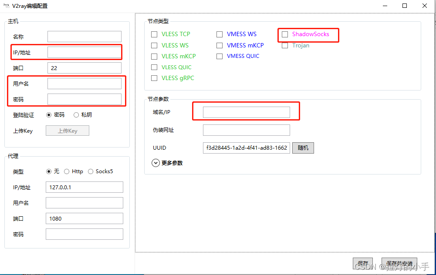
Task: Check the VLESS TCP node type
Action: pos(154,34)
